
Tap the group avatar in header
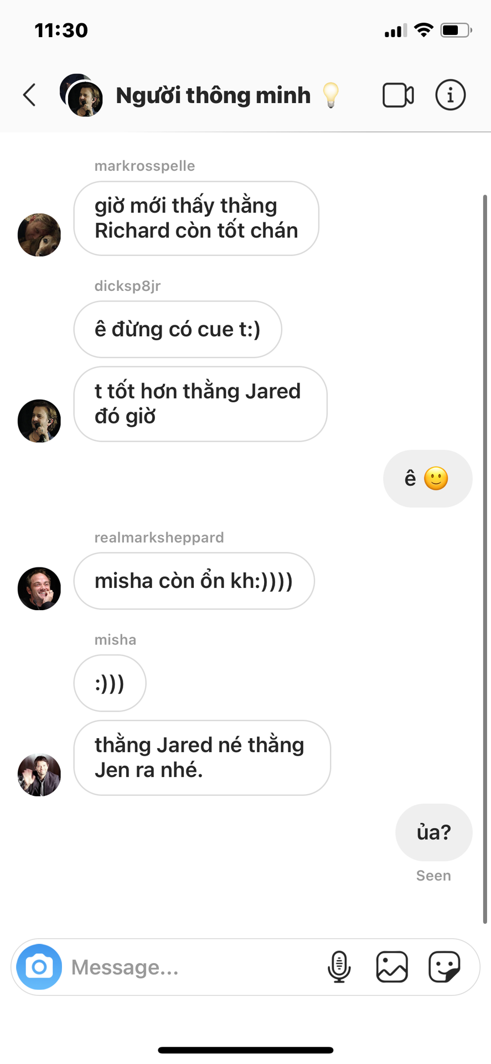coord(81,95)
